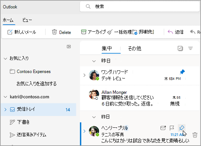Pin the ヘンリー・ブリル message
Image resolution: width=201 pixels, height=146 pixels.
(182, 128)
